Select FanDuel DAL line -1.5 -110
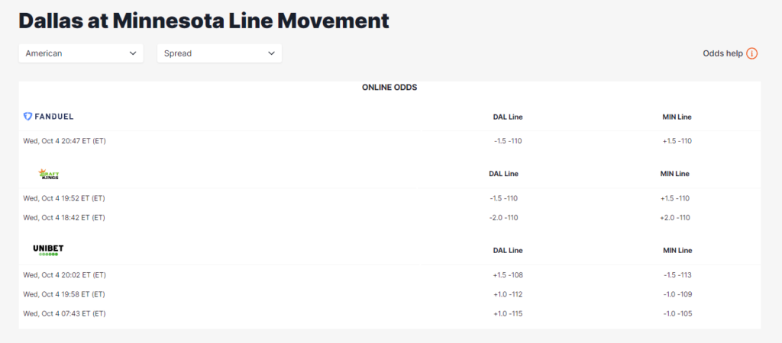This screenshot has width=782, height=343. tap(508, 141)
